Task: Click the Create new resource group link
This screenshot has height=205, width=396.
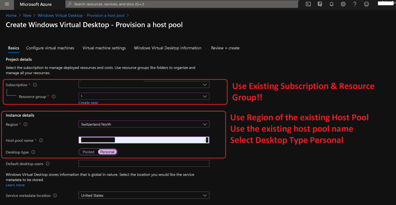Action: [x=88, y=103]
